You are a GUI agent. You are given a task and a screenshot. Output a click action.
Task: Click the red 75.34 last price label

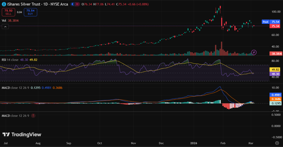point(275,26)
